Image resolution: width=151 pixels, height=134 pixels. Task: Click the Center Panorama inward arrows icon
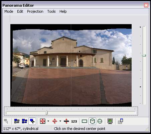pyautogui.click(x=55, y=121)
